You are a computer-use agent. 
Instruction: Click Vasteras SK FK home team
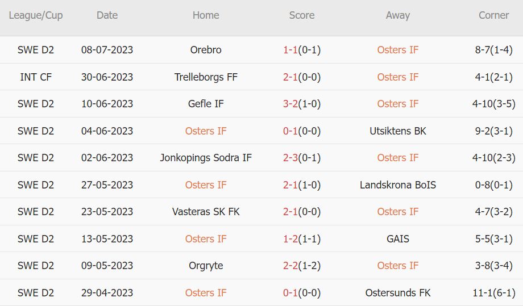[x=206, y=212]
